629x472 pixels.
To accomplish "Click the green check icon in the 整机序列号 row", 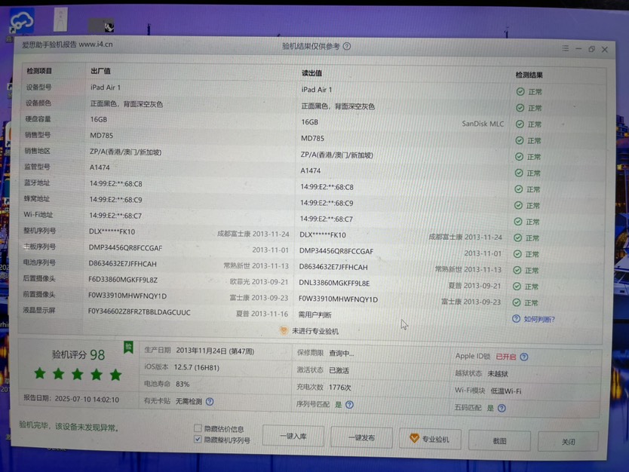I will (518, 238).
